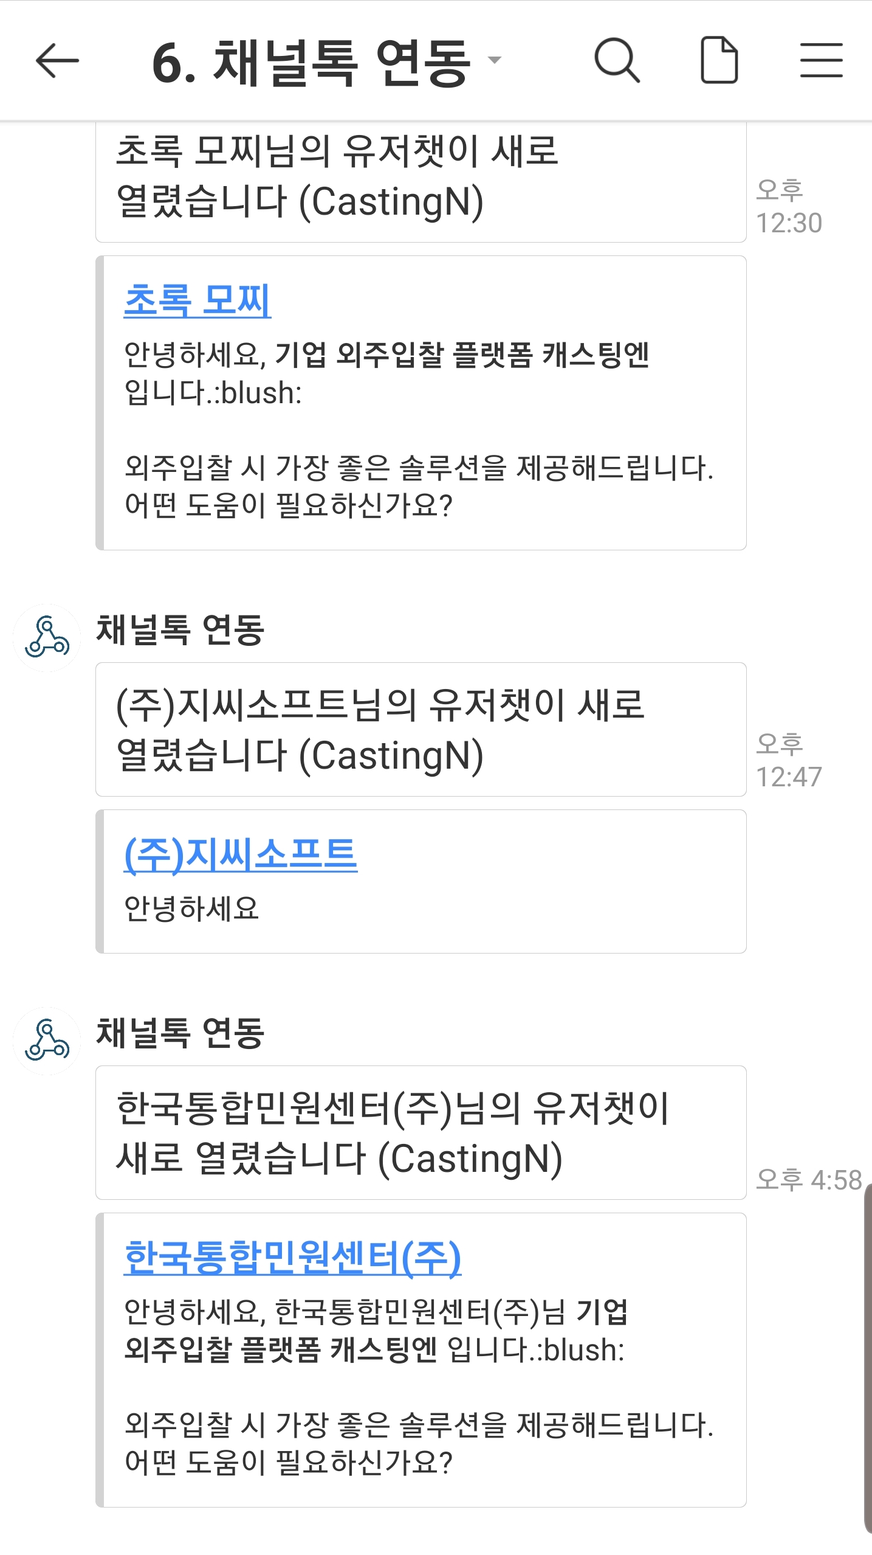The image size is (872, 1555).
Task: Open the (주)지씨소프트 link
Action: coord(241,854)
